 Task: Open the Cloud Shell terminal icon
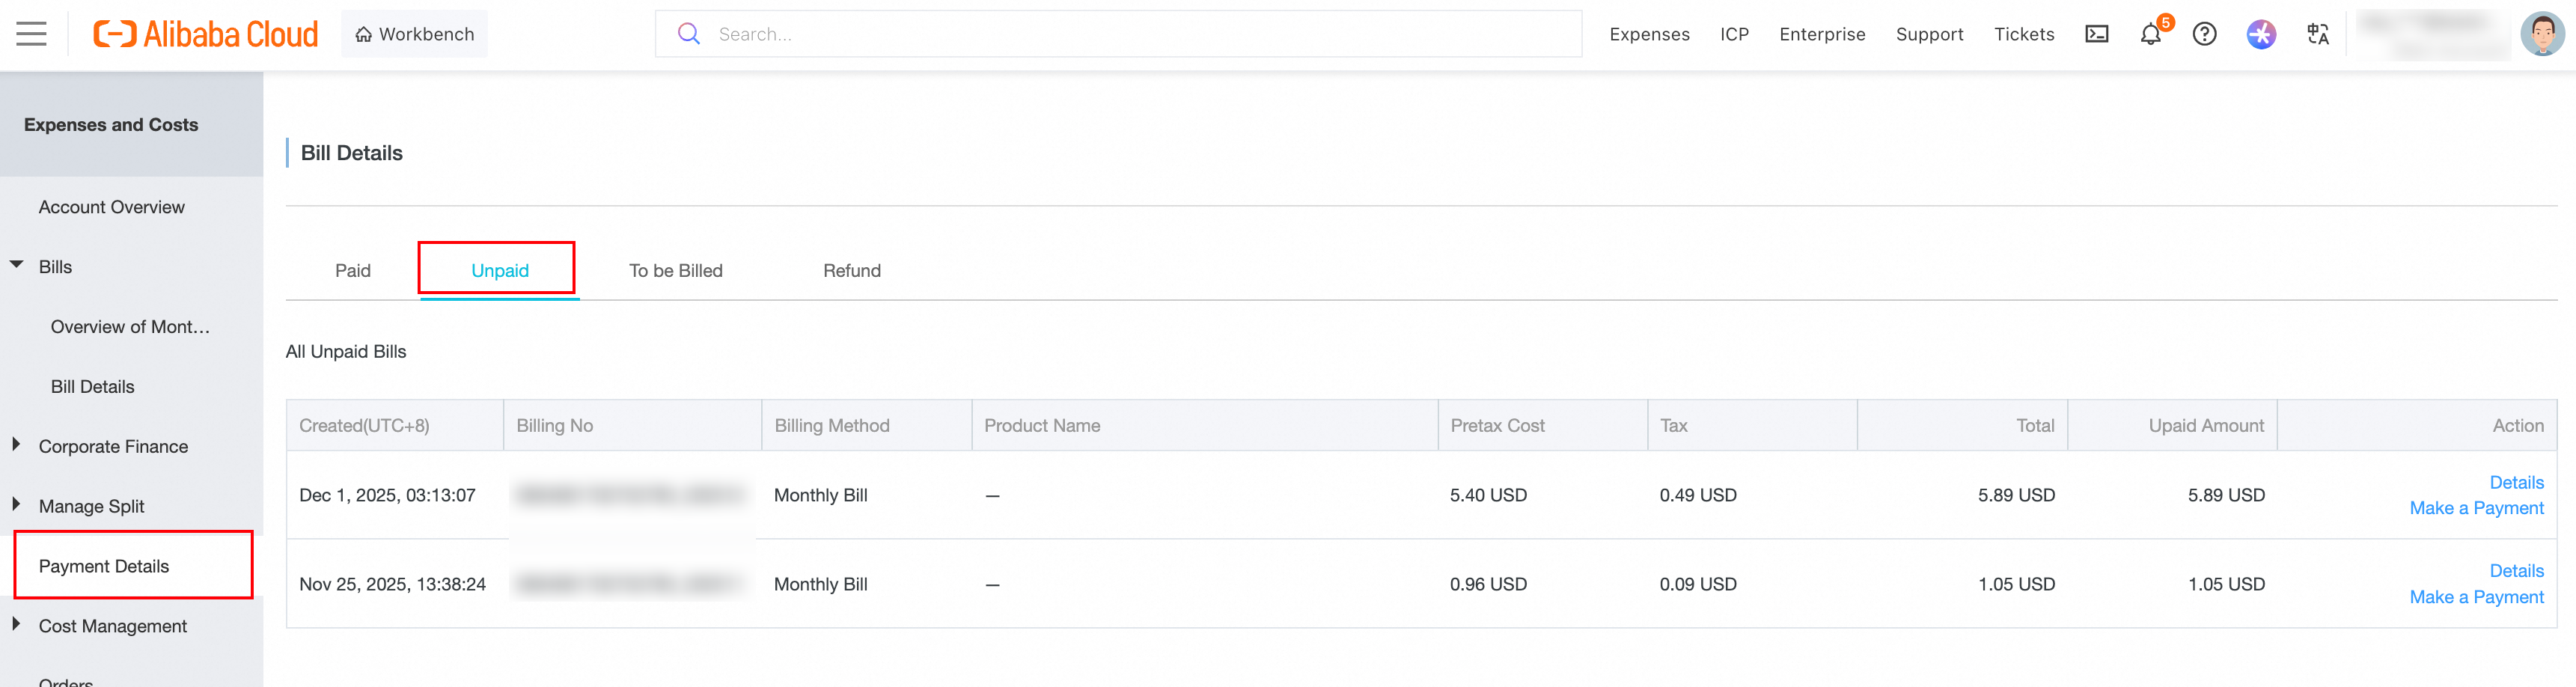2096,34
